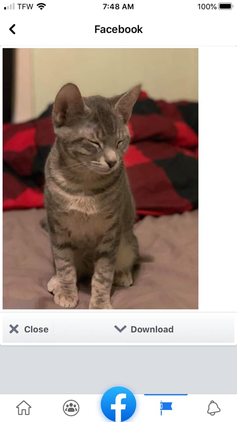Tap the back arrow in header
The height and width of the screenshot is (422, 237).
pyautogui.click(x=12, y=29)
